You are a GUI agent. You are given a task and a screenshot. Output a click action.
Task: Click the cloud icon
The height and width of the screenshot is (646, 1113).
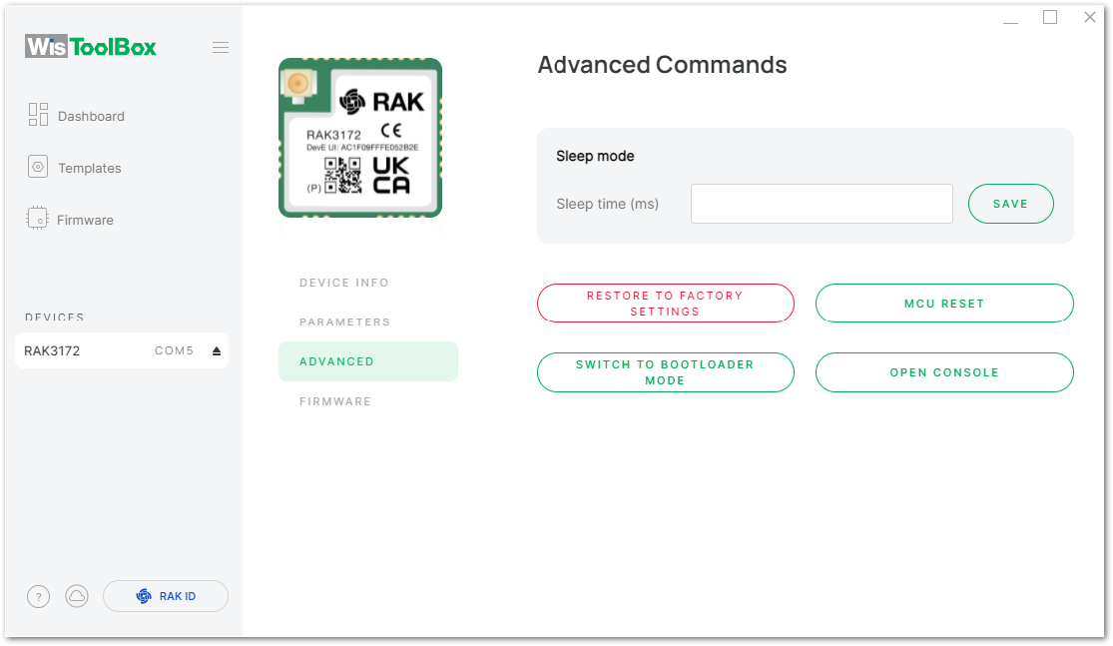pyautogui.click(x=77, y=596)
